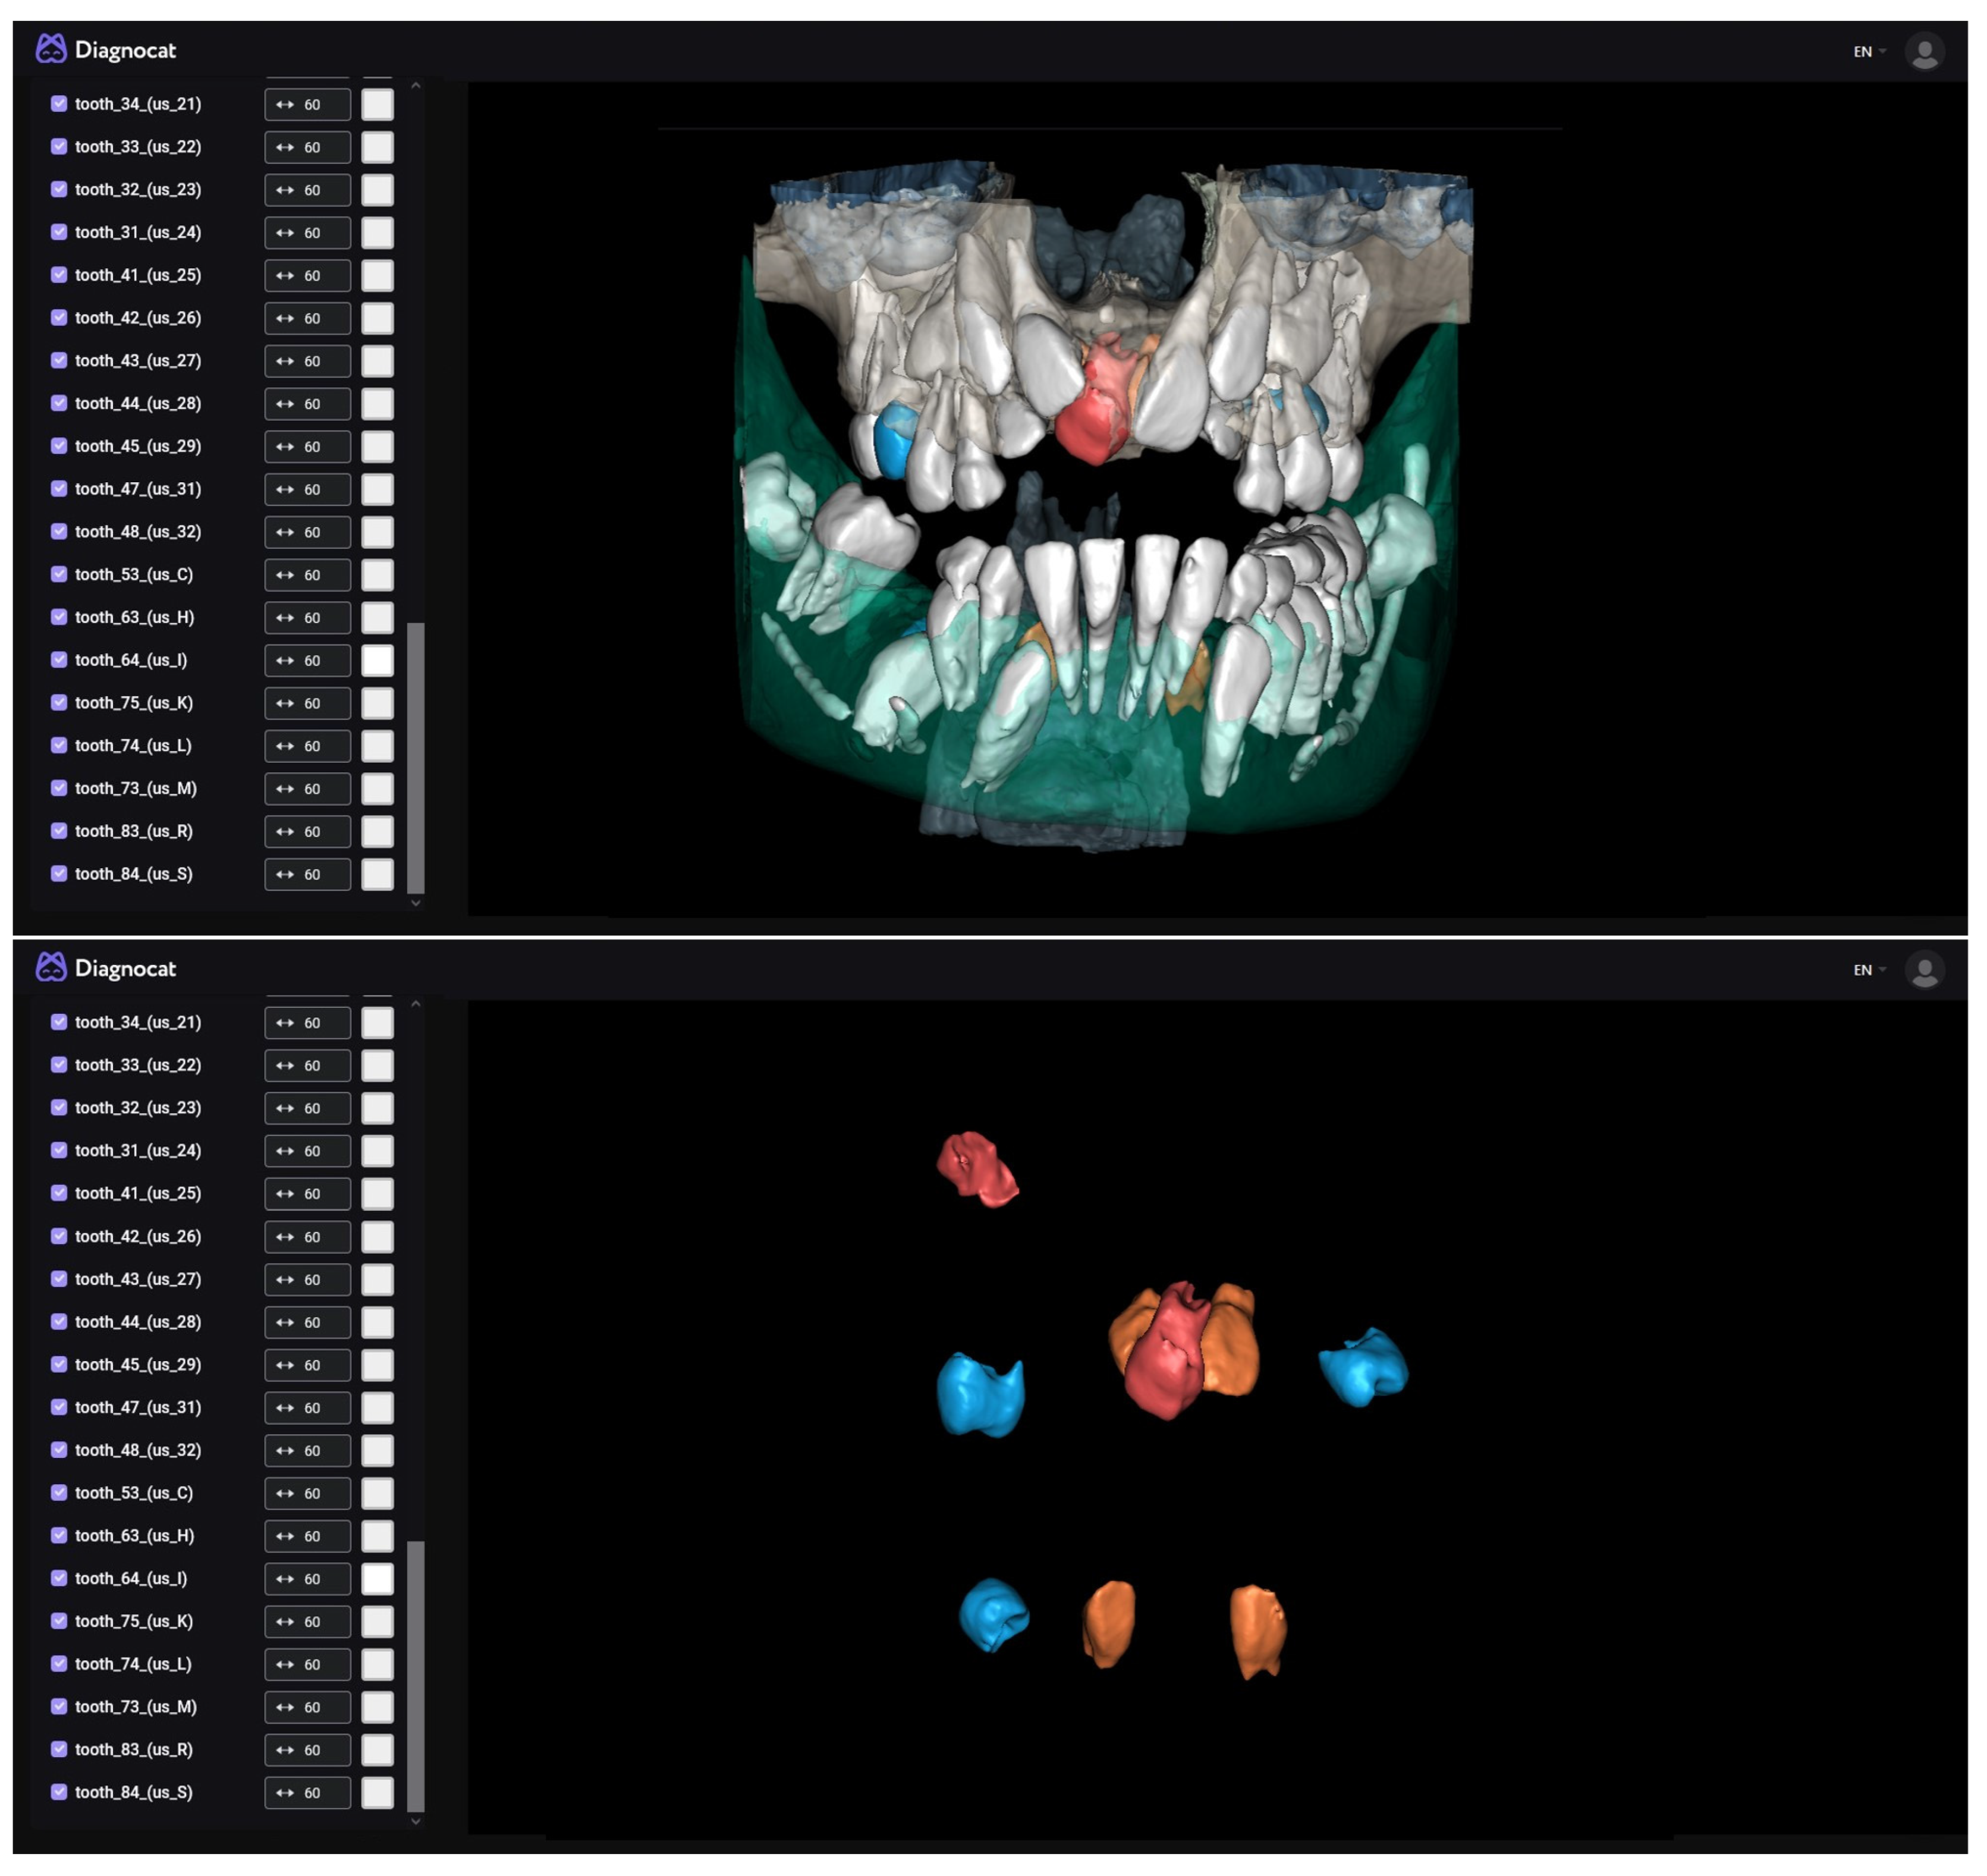Click the opacity arrows icon for tooth_34 in top list
The image size is (1987, 1876).
285,105
